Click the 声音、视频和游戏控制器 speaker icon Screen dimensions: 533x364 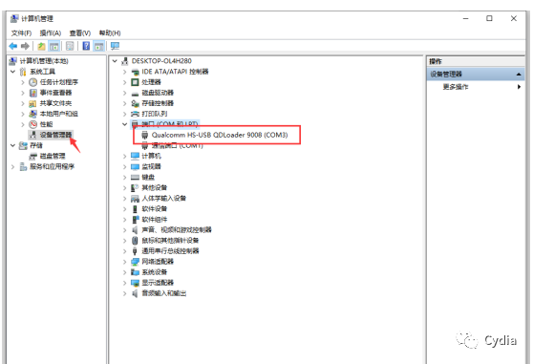coord(135,230)
